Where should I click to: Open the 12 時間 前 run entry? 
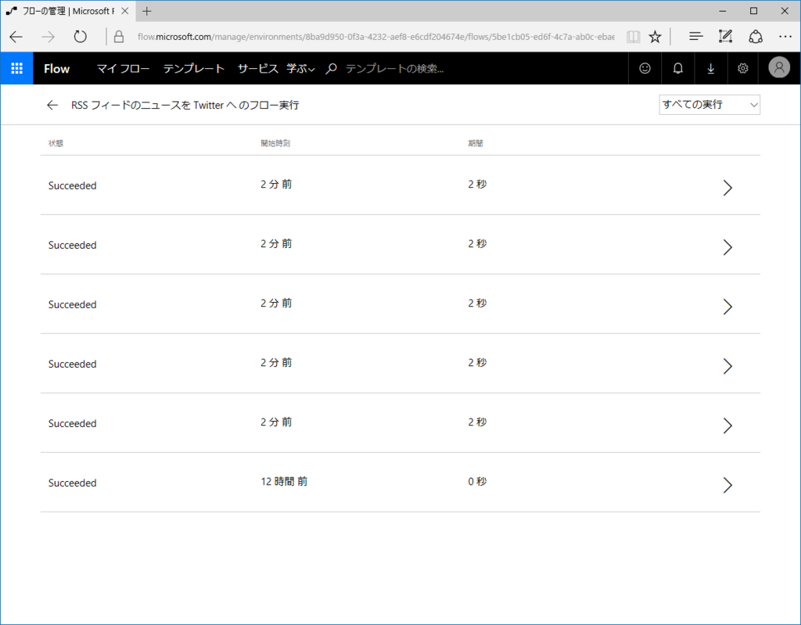click(727, 485)
